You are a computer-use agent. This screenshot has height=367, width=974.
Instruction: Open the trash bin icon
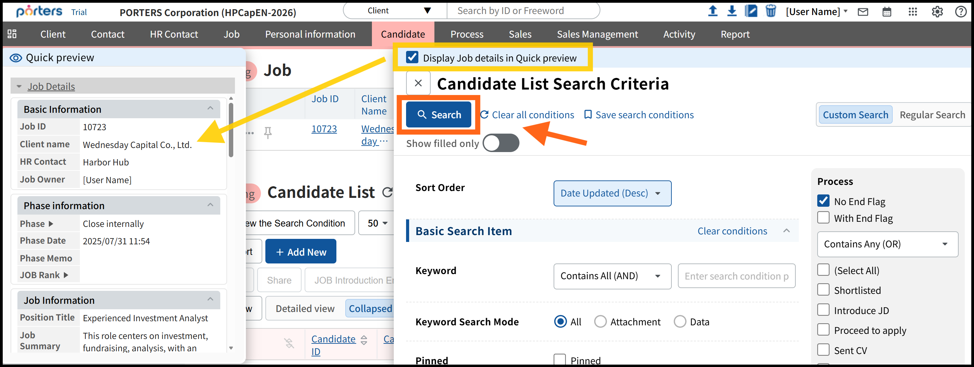tap(770, 11)
